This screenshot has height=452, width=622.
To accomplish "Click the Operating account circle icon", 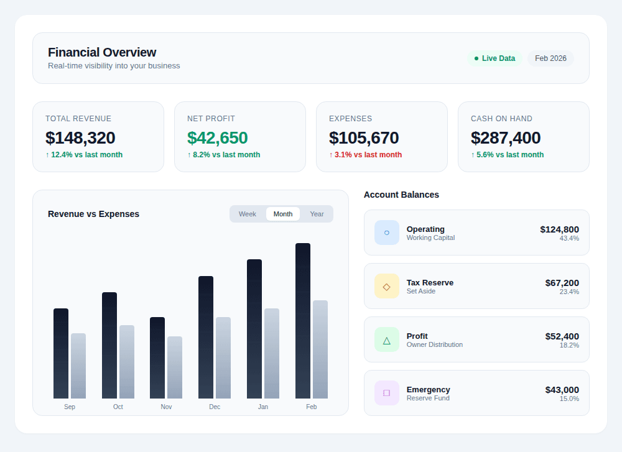I will tap(387, 233).
